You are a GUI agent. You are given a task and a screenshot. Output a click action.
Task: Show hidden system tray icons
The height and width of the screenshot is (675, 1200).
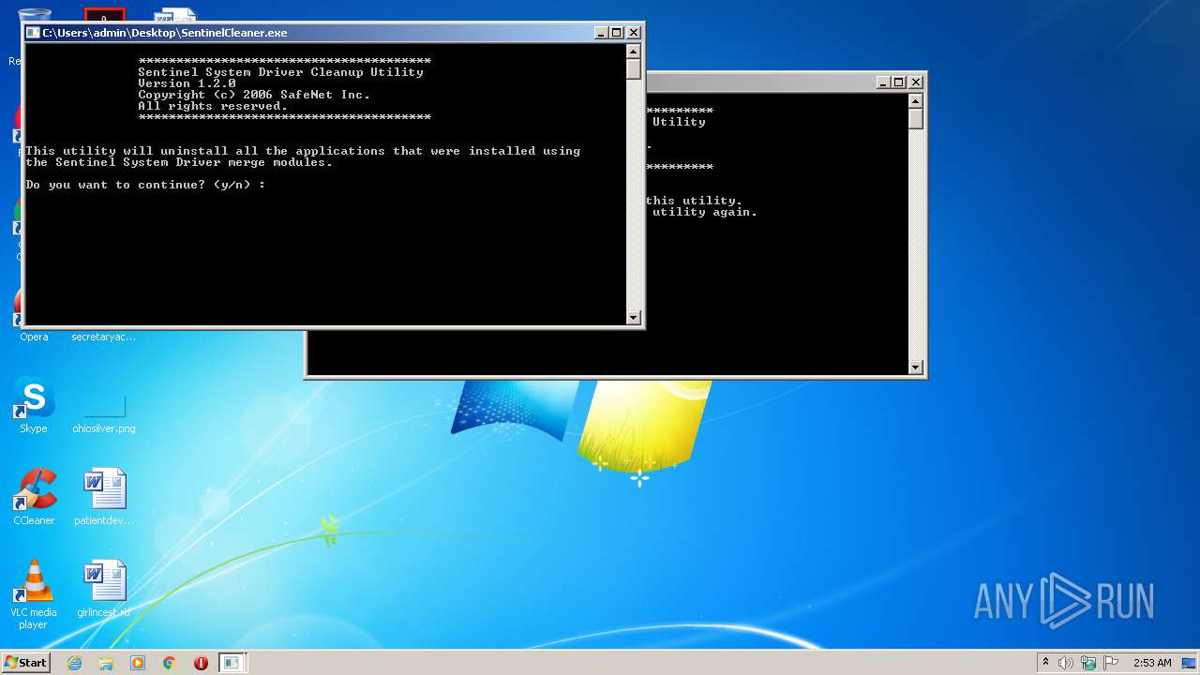coord(1045,663)
